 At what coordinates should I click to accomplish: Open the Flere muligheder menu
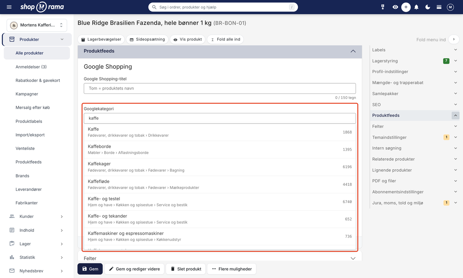(232, 269)
